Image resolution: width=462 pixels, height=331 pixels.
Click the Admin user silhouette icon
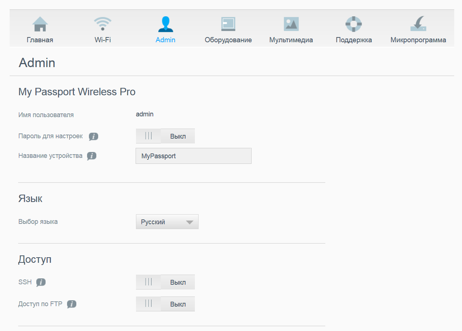coord(165,24)
